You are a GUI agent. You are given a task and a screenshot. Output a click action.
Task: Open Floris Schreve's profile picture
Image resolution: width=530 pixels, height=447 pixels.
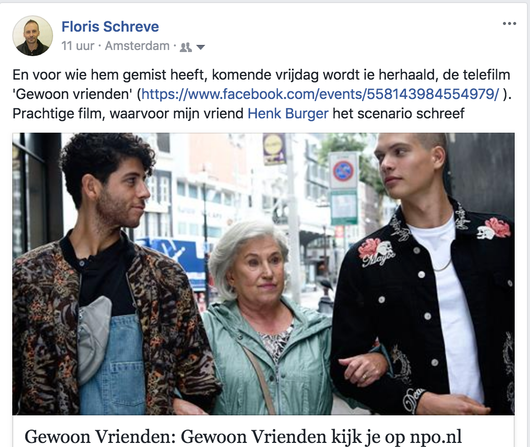point(33,36)
